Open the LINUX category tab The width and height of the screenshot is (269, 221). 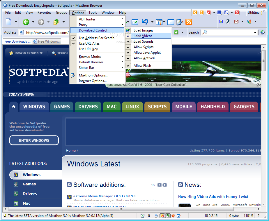click(x=132, y=107)
